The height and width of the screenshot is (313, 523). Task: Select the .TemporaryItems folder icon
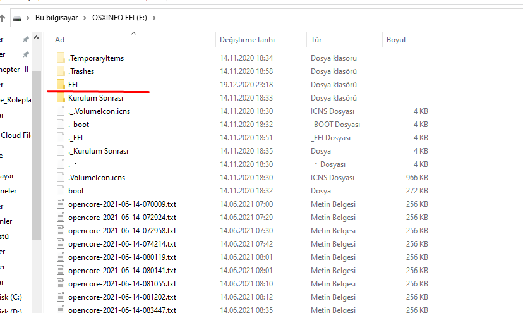61,58
